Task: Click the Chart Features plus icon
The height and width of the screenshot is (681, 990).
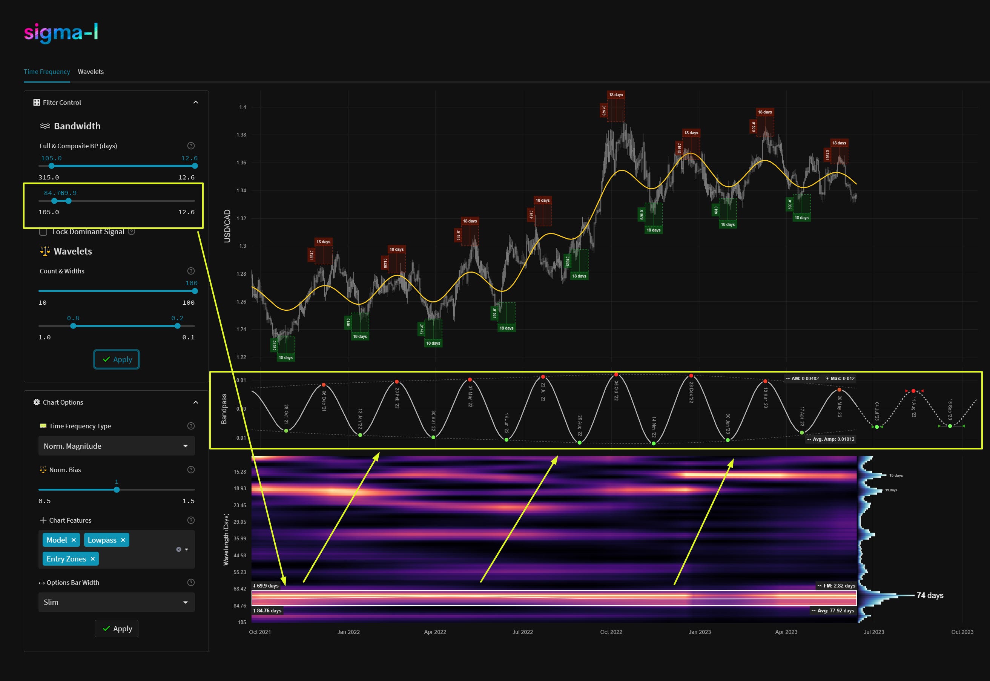Action: (43, 520)
